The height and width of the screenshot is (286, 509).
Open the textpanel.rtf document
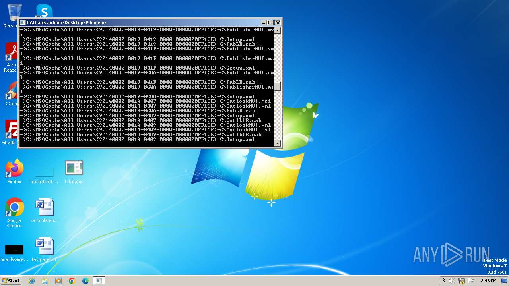coord(44,249)
